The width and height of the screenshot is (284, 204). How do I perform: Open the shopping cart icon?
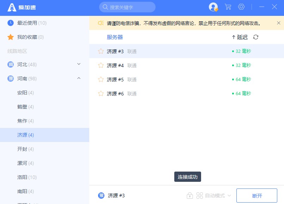tap(228, 7)
